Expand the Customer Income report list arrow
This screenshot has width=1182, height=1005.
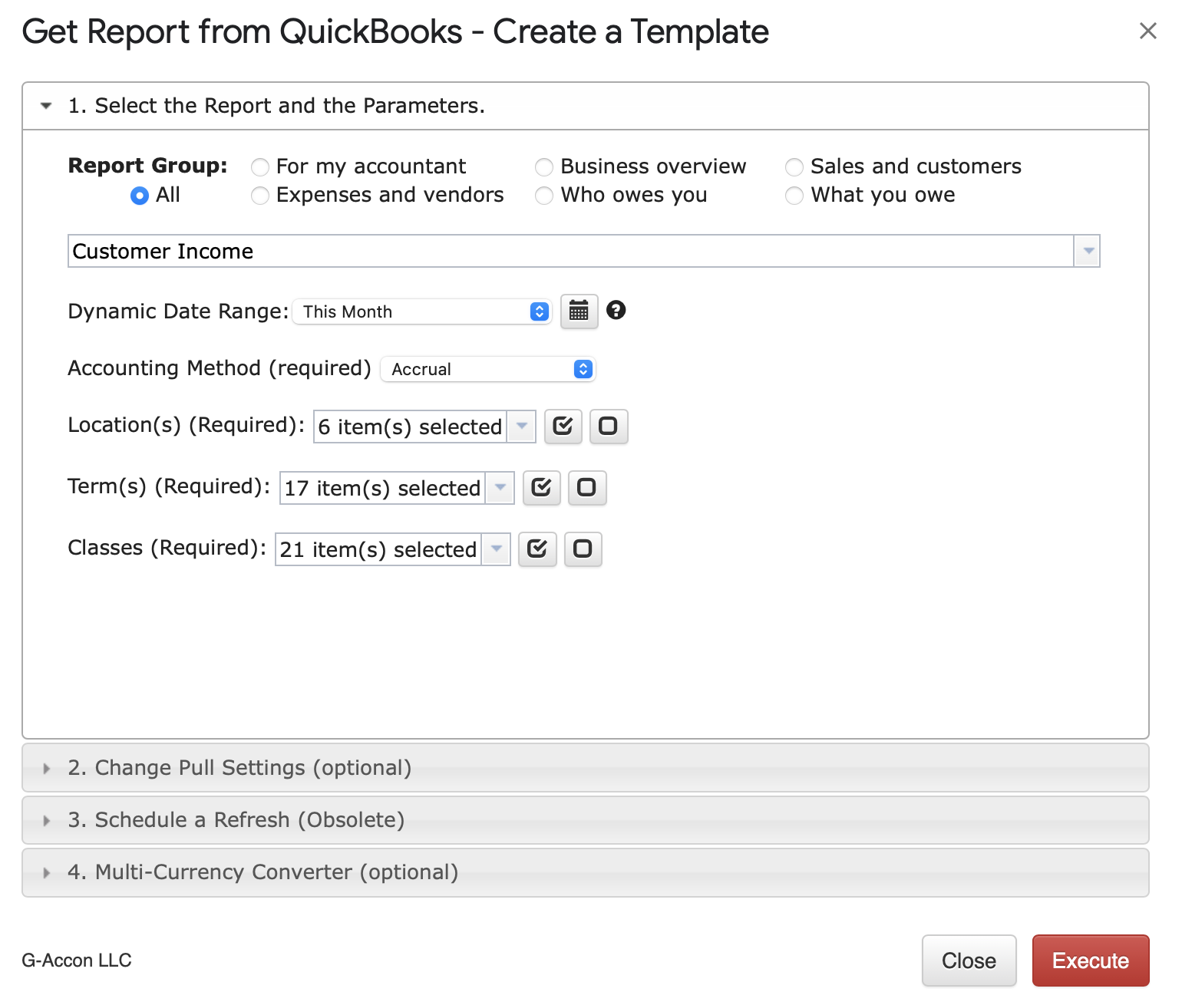tap(1087, 252)
